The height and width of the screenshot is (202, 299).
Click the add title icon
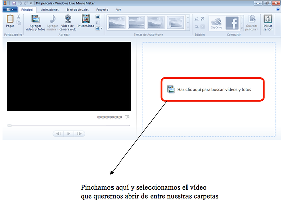point(98,17)
